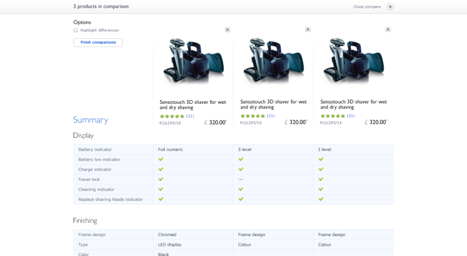
Task: Click the 'Charge indicator' row label
Action: [x=95, y=170]
